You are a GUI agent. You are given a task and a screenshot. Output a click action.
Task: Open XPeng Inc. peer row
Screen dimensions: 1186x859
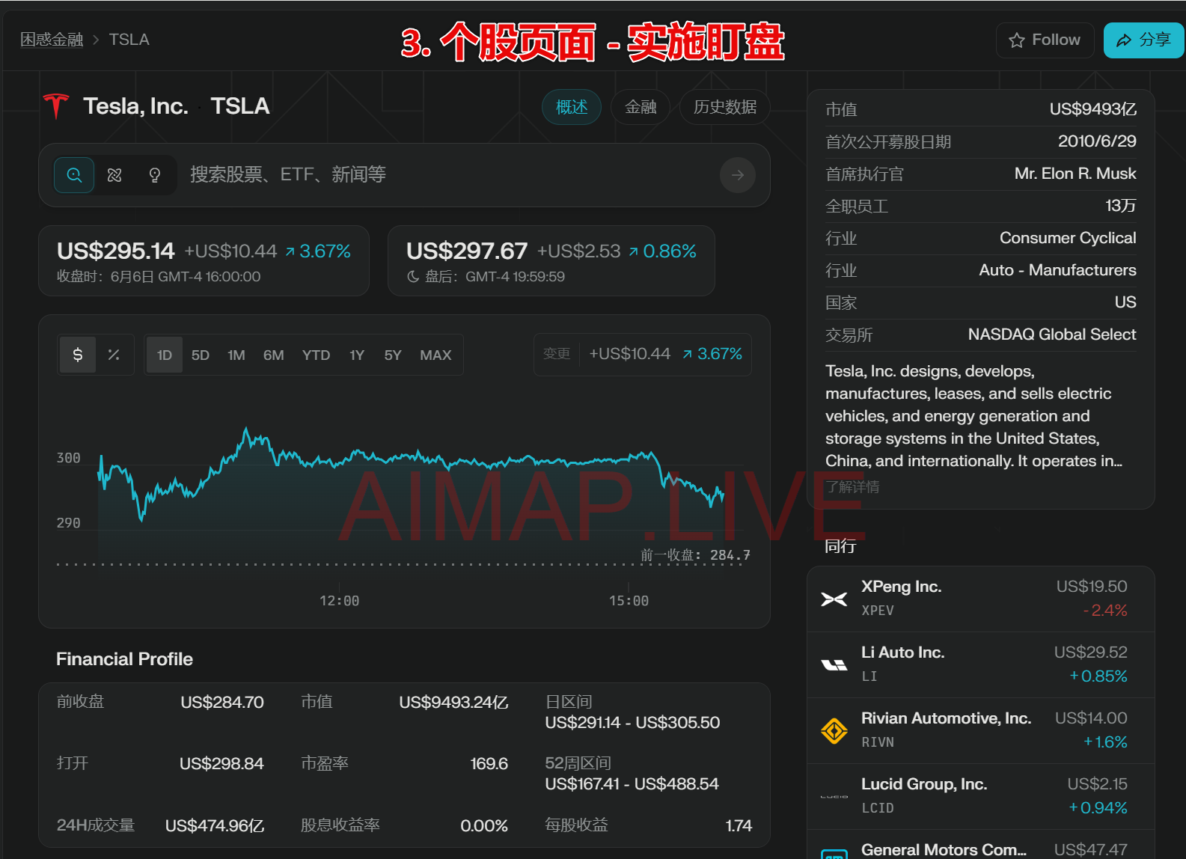click(981, 599)
